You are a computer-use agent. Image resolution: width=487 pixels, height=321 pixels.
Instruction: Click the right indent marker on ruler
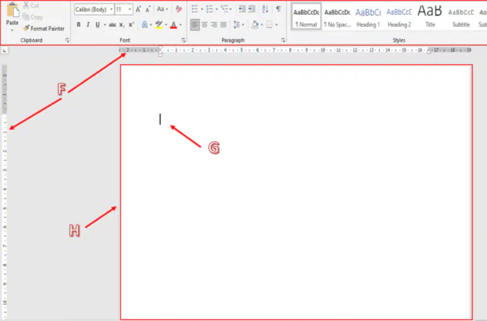point(429,51)
